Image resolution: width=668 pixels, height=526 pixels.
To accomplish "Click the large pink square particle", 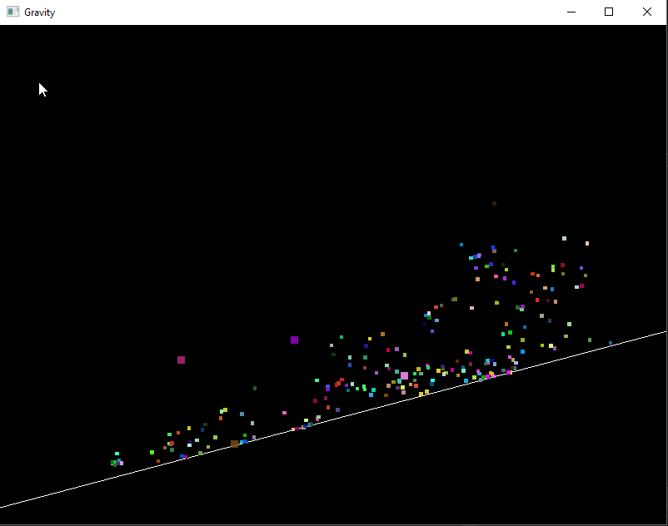I will point(404,375).
